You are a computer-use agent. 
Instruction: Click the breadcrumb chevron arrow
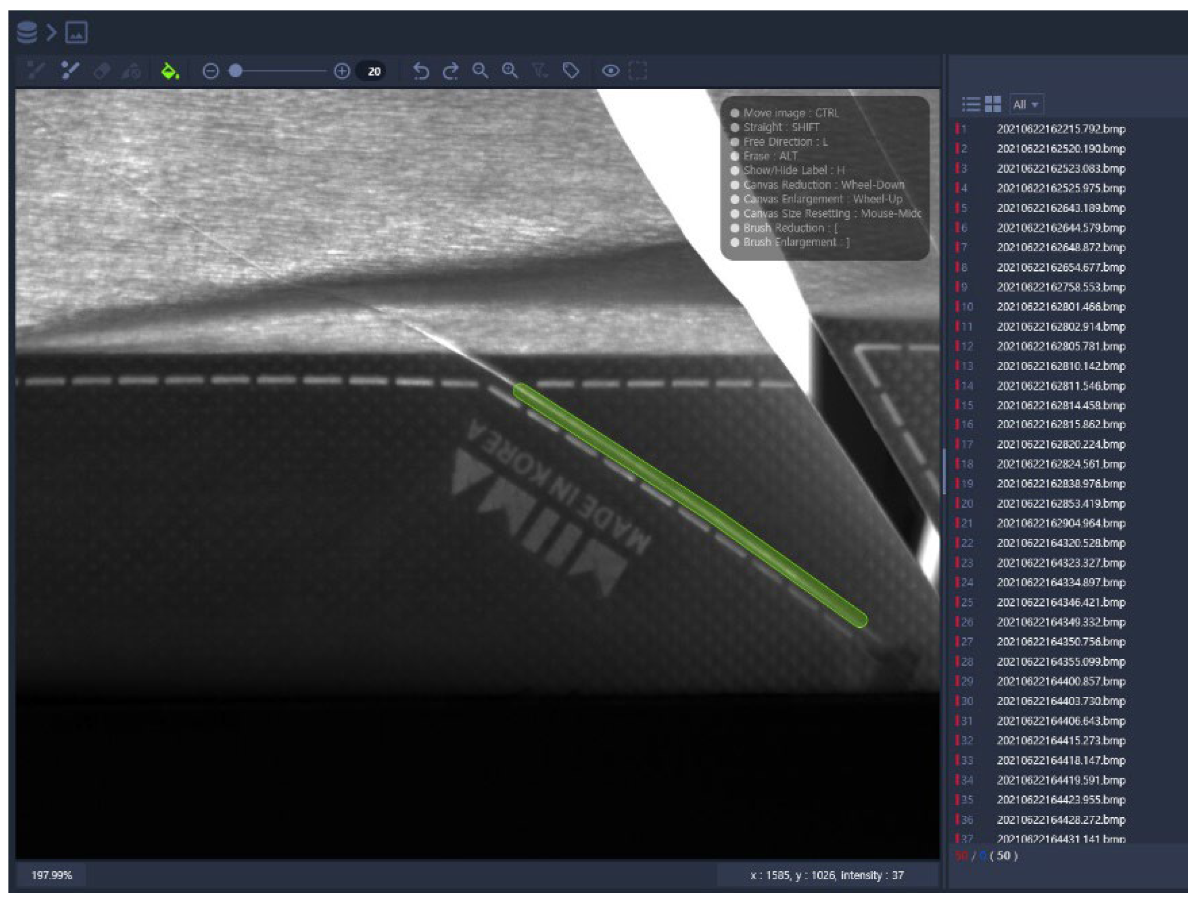click(52, 33)
